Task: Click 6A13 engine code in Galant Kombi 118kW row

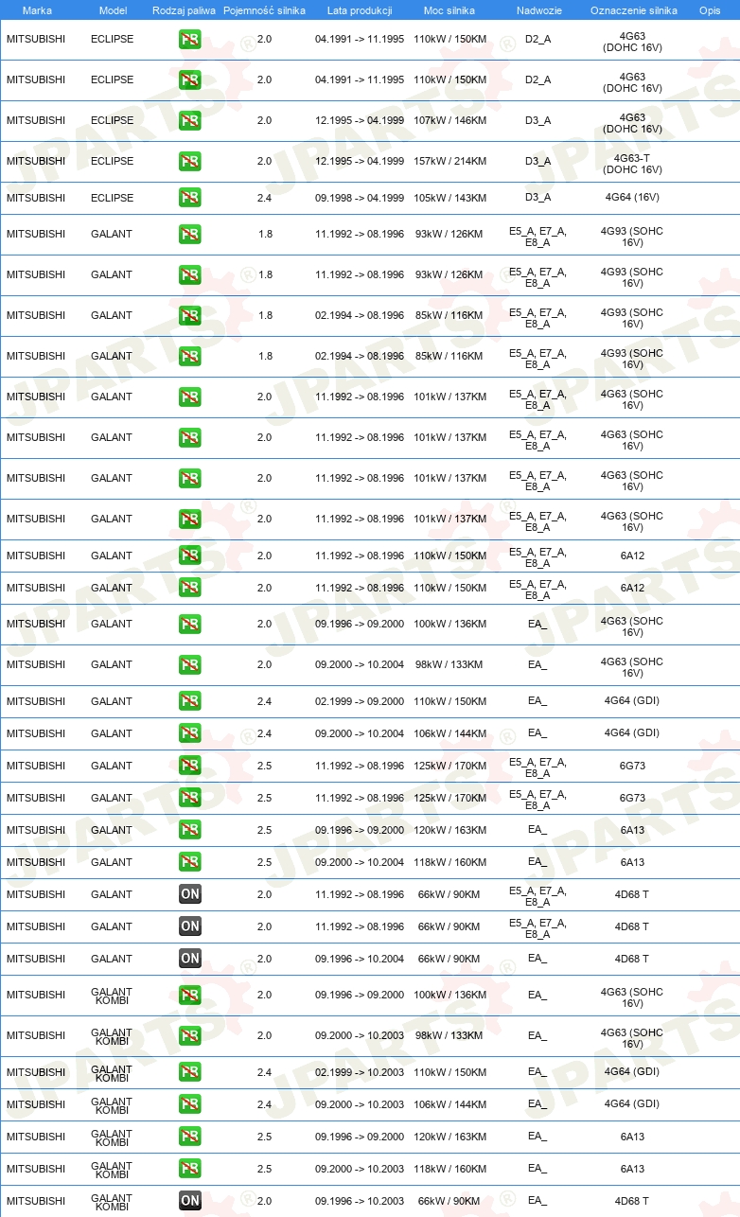Action: (632, 1169)
